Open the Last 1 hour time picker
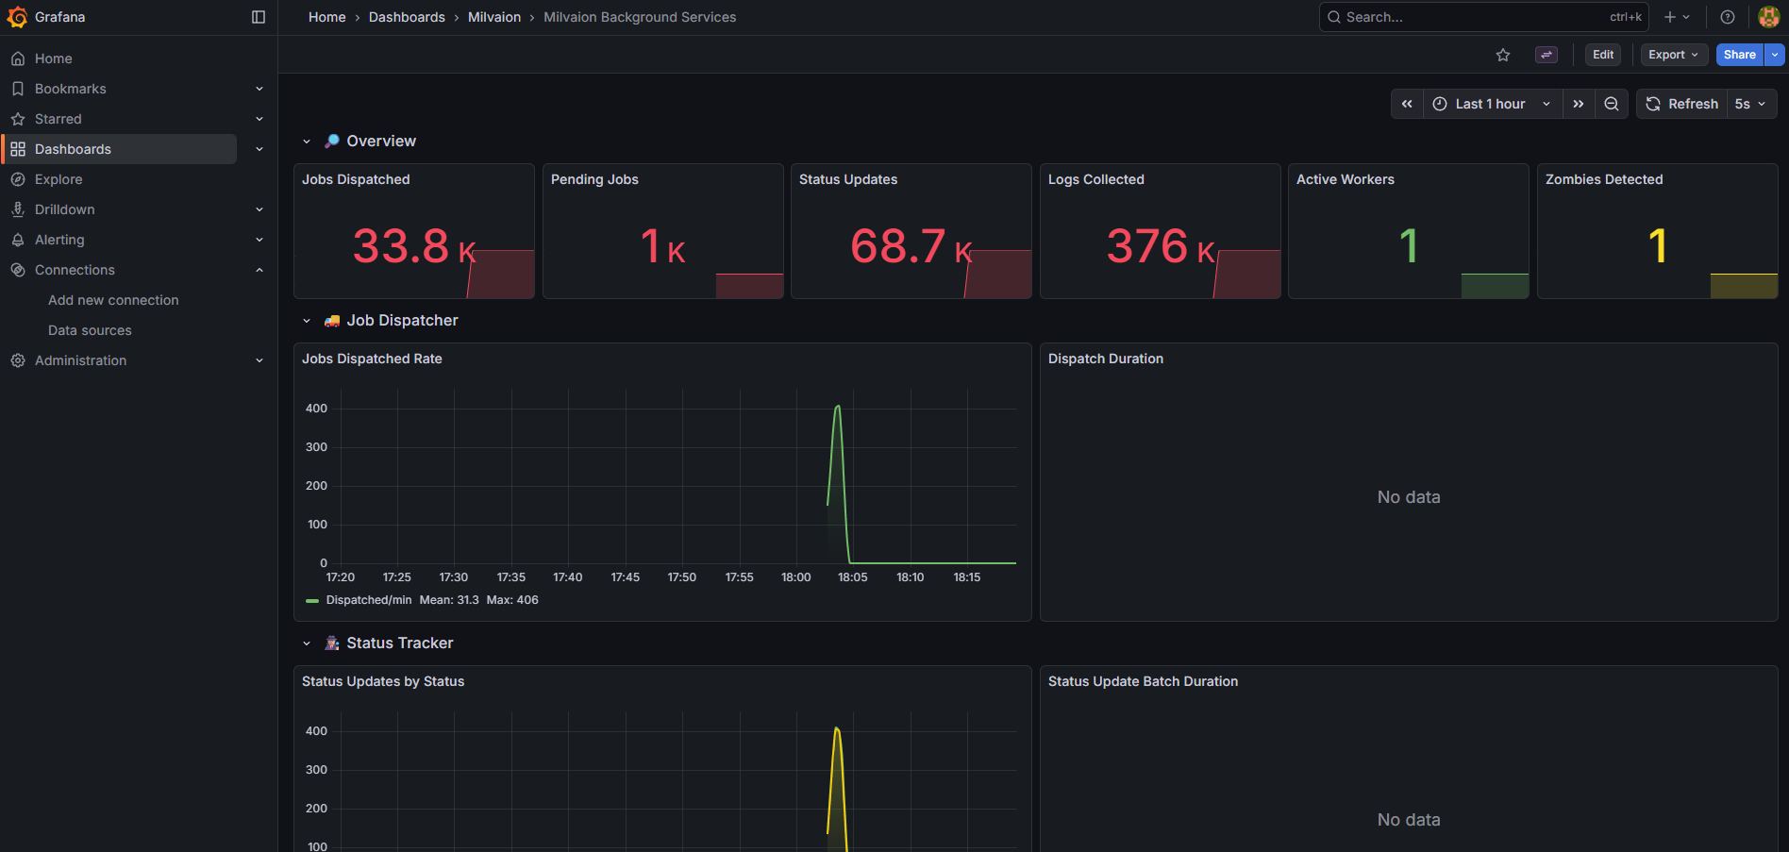1789x852 pixels. pyautogui.click(x=1489, y=104)
